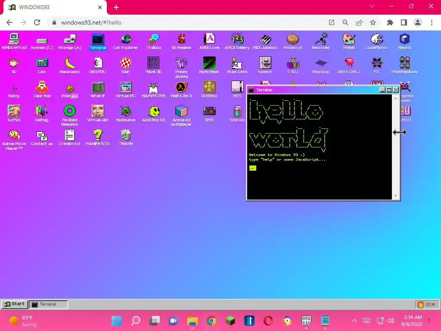Open the ASCII Gallery icon

click(237, 42)
